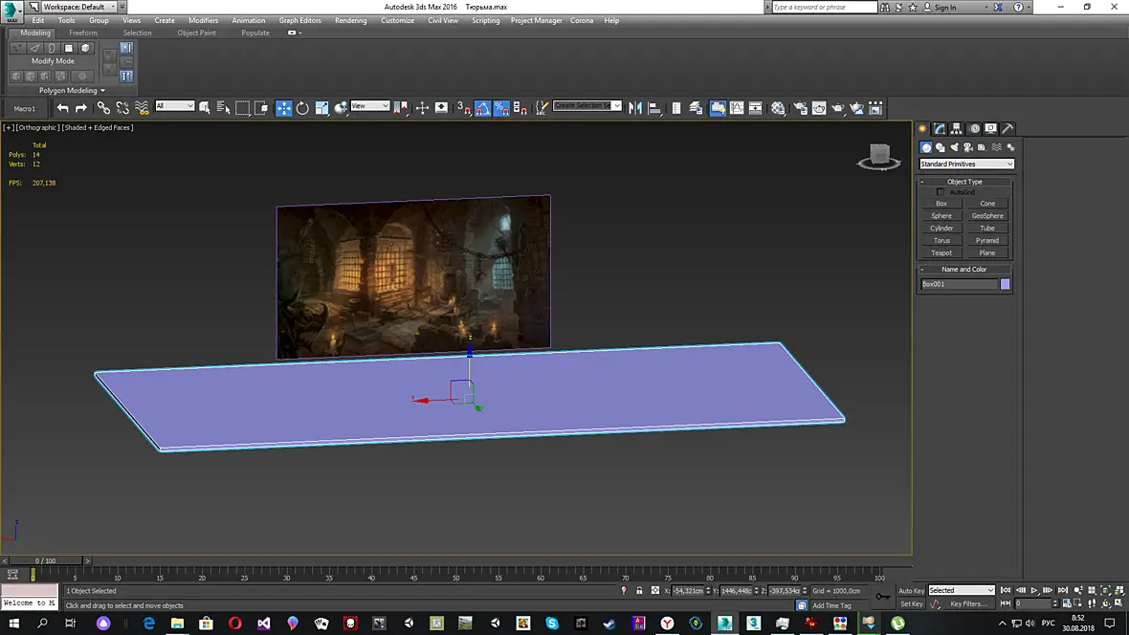Click the Teapot primitive button
The image size is (1129, 635).
pos(941,252)
